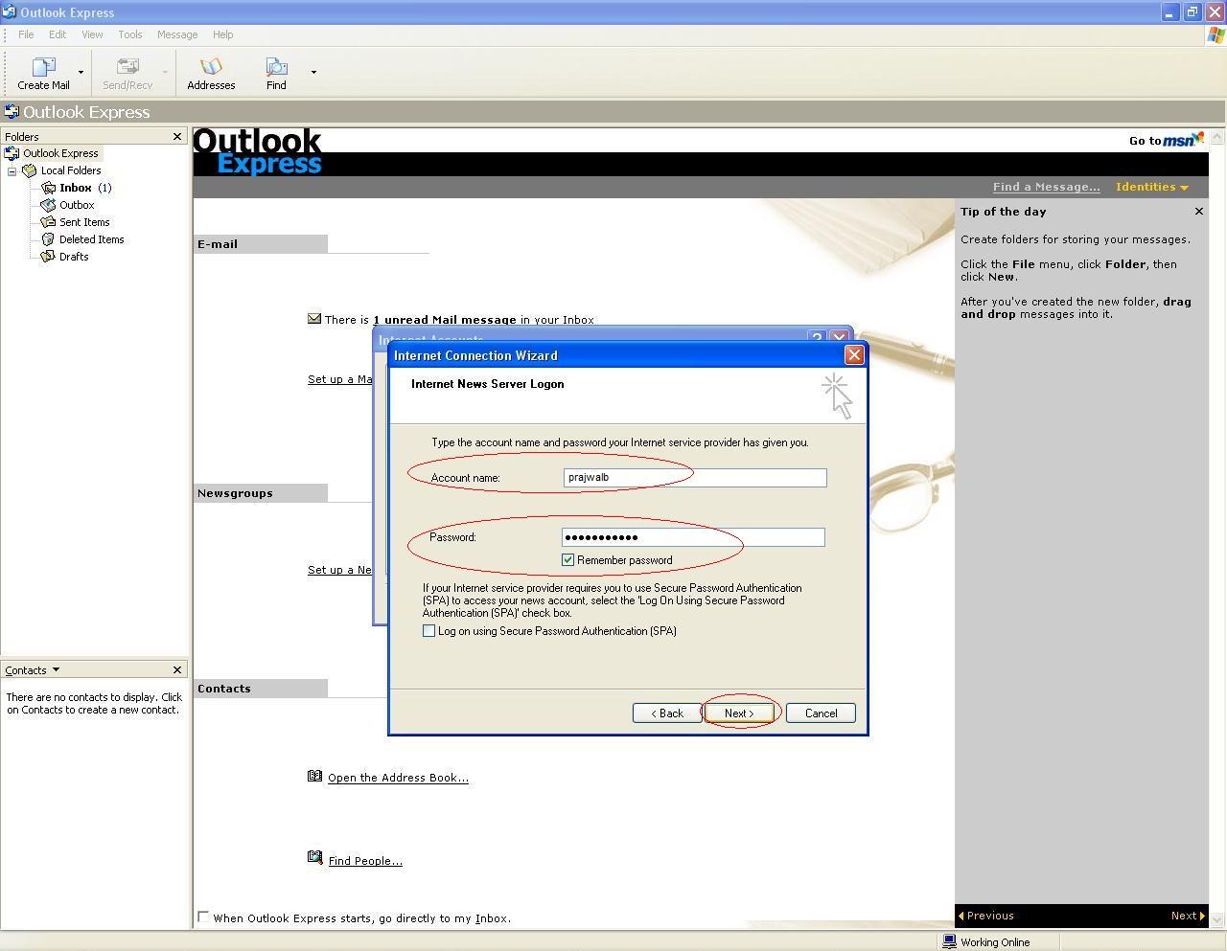Viewport: 1227px width, 951px height.
Task: Click the Windows flag logo icon
Action: point(1215,34)
